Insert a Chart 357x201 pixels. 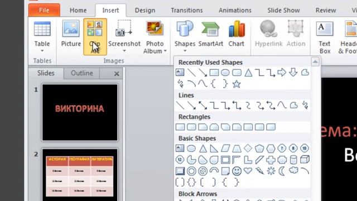tap(237, 33)
